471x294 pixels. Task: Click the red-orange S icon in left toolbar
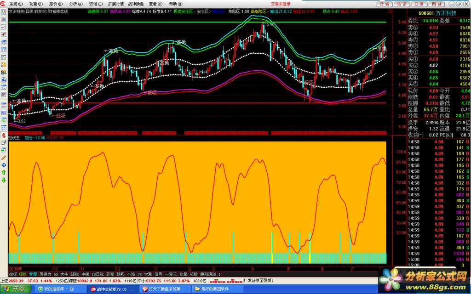pos(4,136)
